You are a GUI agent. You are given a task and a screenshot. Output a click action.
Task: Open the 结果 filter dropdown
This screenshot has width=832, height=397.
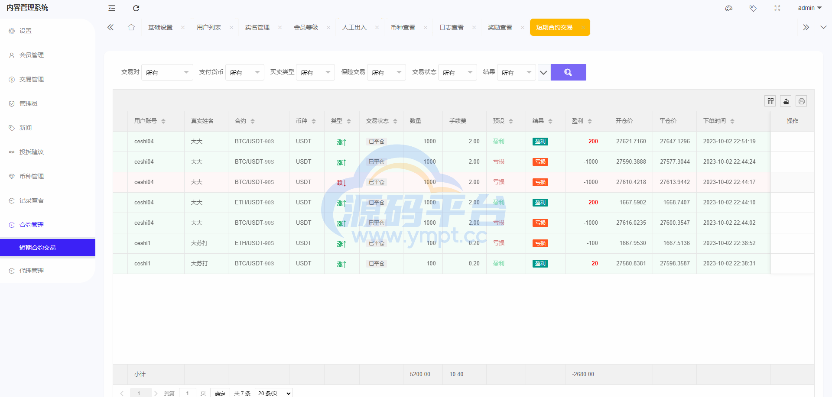pos(517,72)
